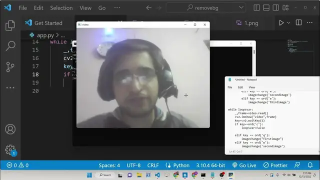This screenshot has height=180, width=320.
Task: Switch to the 1.png tab
Action: pos(247,23)
